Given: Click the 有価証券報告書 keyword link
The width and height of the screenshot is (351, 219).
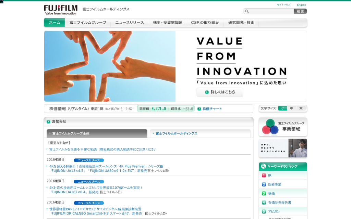Looking at the screenshot, I should tap(280, 203).
